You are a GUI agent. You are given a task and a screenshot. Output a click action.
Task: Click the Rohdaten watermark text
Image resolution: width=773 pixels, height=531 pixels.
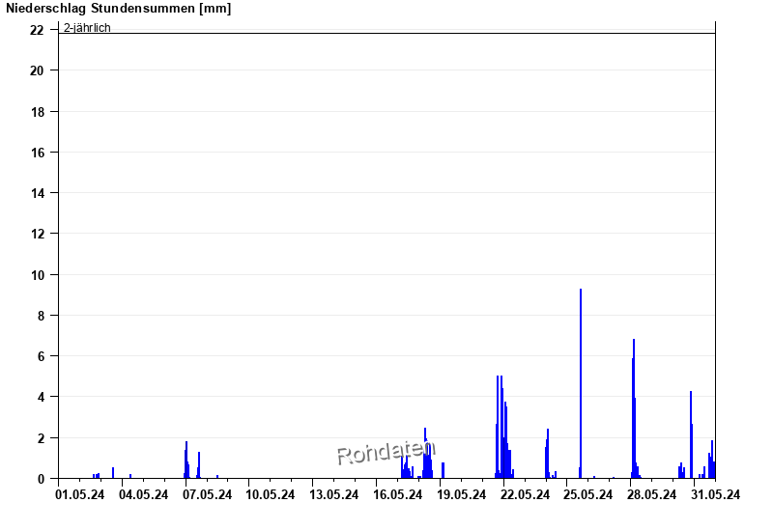point(386,451)
